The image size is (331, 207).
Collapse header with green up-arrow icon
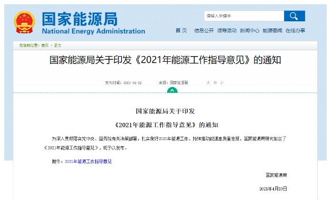tap(172, 90)
